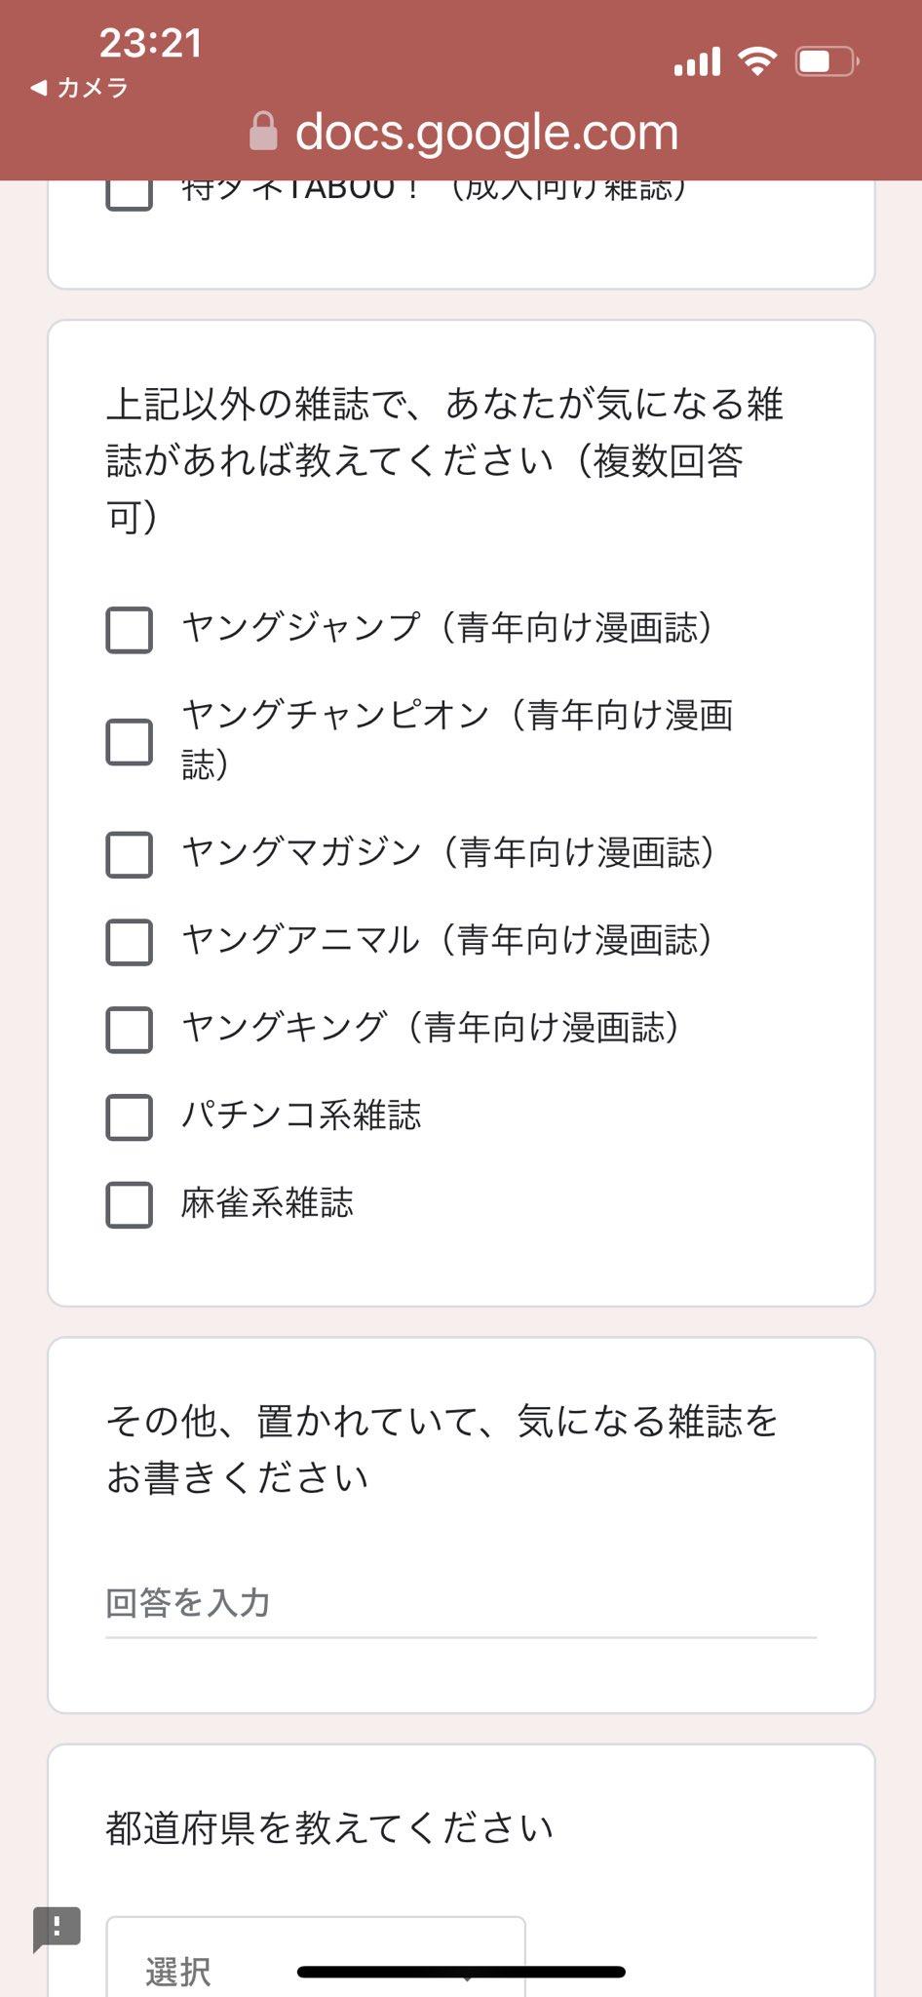Check the partially visible TABOO magazine checkbox

[129, 195]
